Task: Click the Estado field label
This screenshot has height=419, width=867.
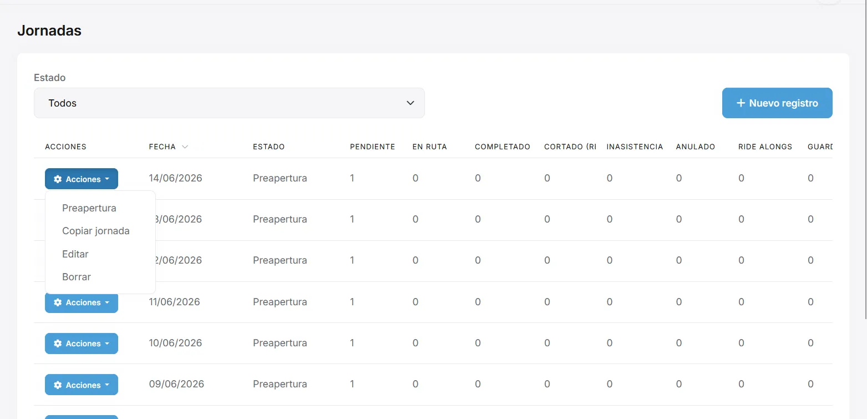Action: [50, 78]
